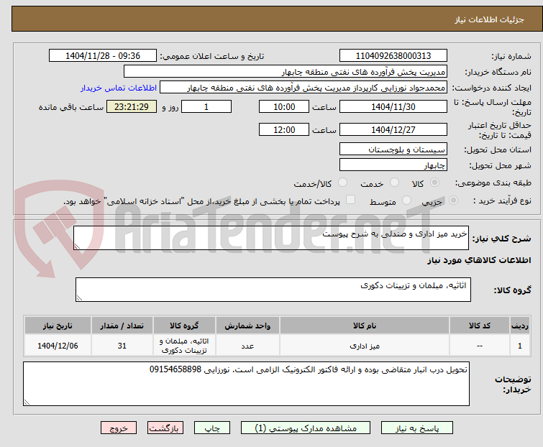Screen dimensions: 543x447
Task: Select the خدمت radio button
Action: pos(394,183)
